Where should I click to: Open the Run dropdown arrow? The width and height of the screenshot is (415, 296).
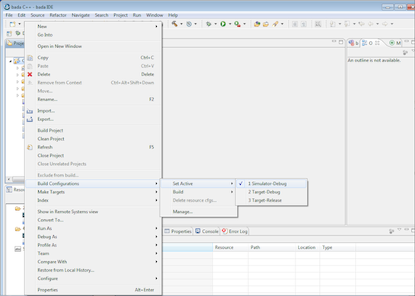pyautogui.click(x=230, y=24)
